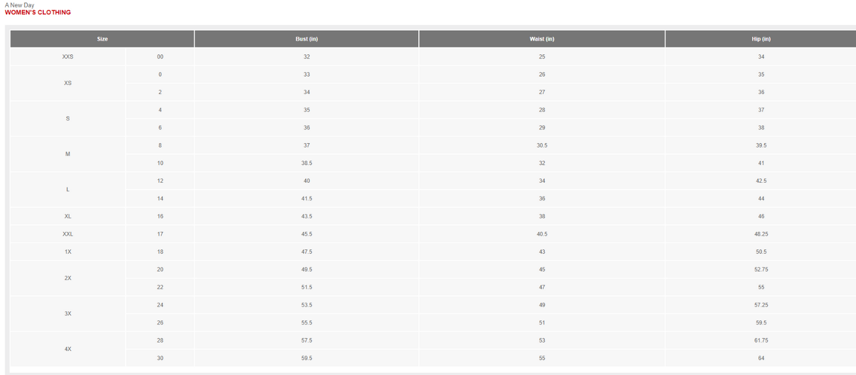Select the Waist (in) column header
The height and width of the screenshot is (375, 856).
tap(542, 39)
